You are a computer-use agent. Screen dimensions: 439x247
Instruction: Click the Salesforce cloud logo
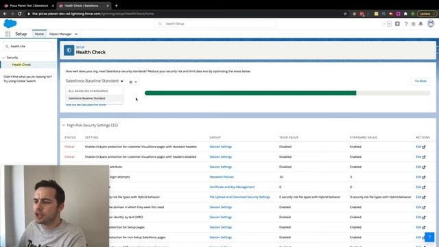(x=10, y=24)
